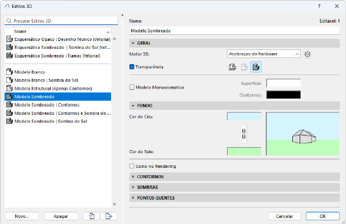
Task: Select Modelo Branco | Sombra do Sol text
Action: 46,80
